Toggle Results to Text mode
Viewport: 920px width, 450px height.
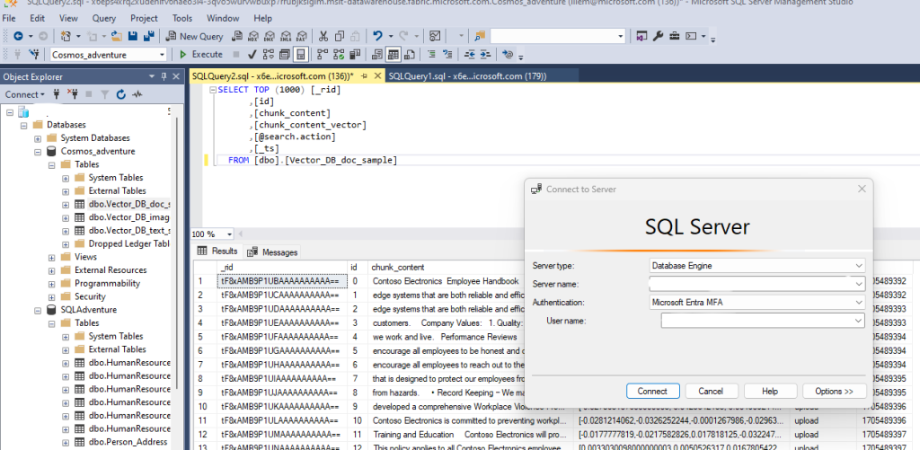coord(376,55)
